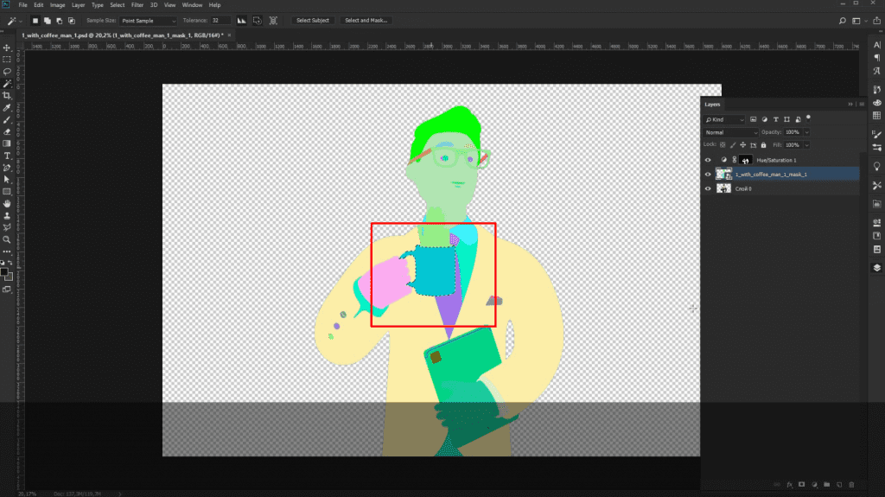The image size is (885, 497).
Task: Select the Hand tool
Action: (7, 203)
